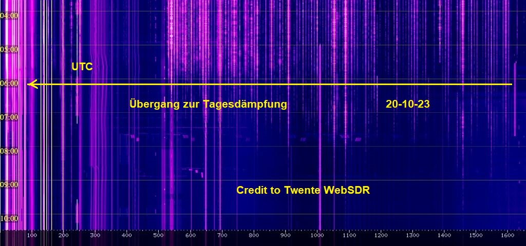Select the 500 frequency tick label

coord(159,235)
